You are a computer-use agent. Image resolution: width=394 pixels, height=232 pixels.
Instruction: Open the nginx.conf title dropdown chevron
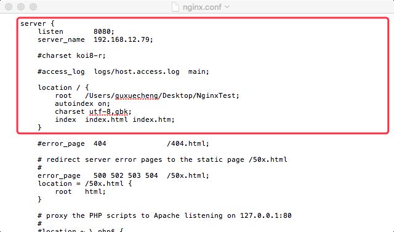pyautogui.click(x=227, y=7)
